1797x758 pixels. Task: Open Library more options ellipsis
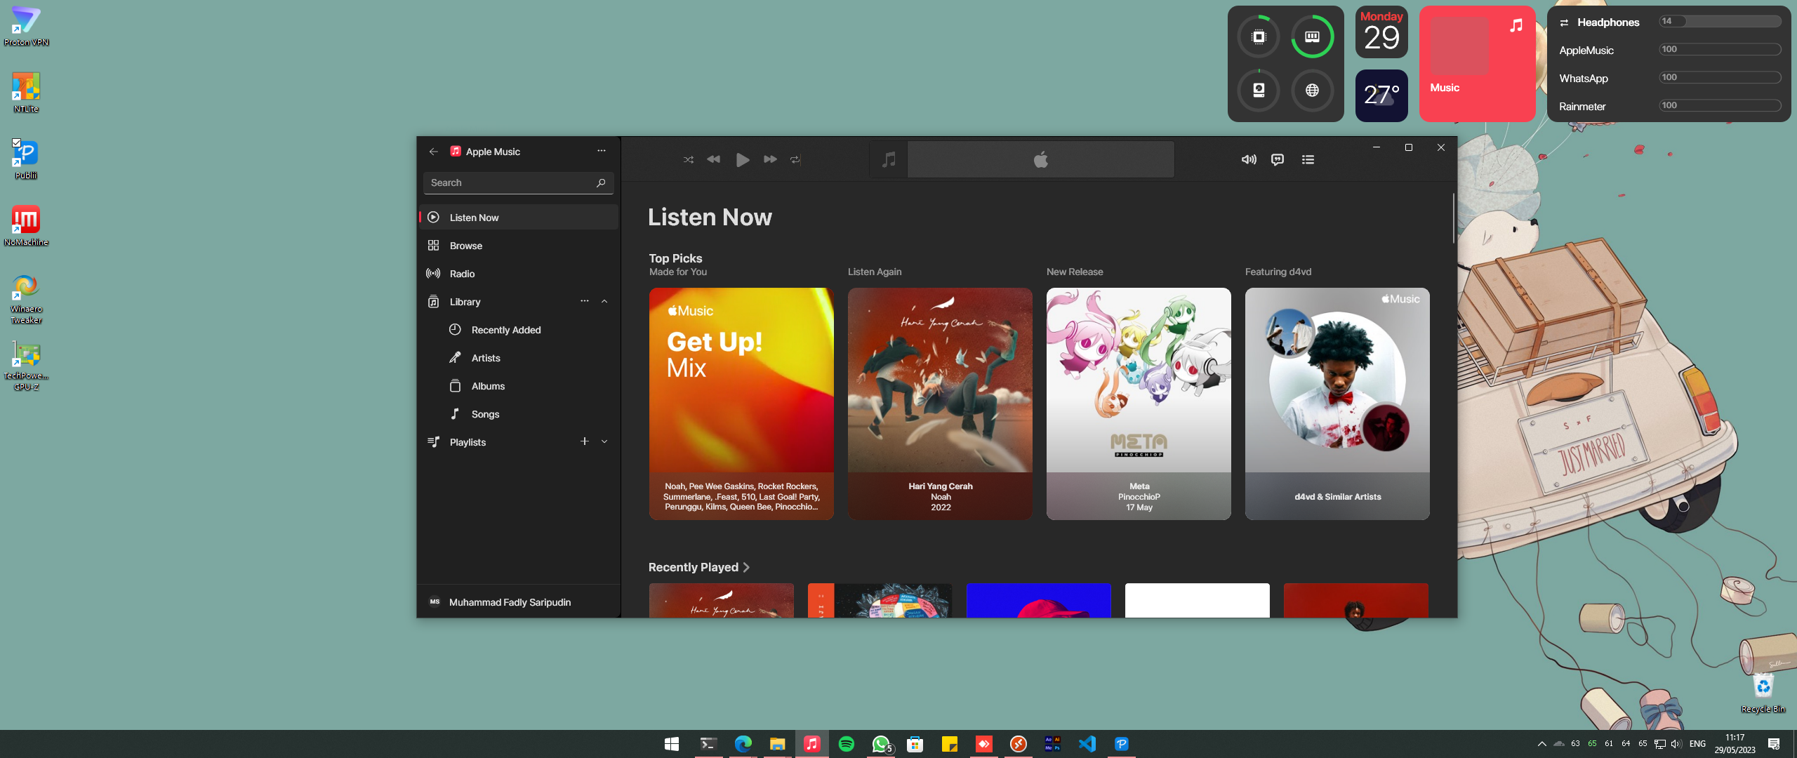click(584, 302)
